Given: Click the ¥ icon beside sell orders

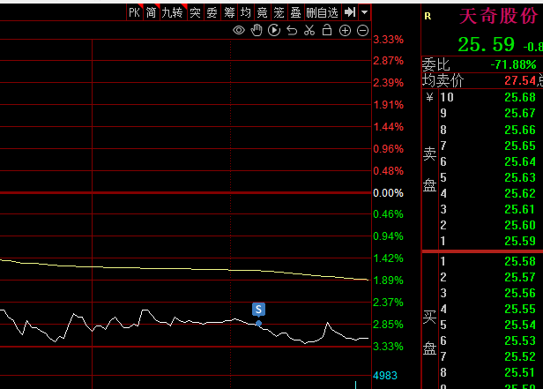Looking at the screenshot, I should [x=430, y=97].
